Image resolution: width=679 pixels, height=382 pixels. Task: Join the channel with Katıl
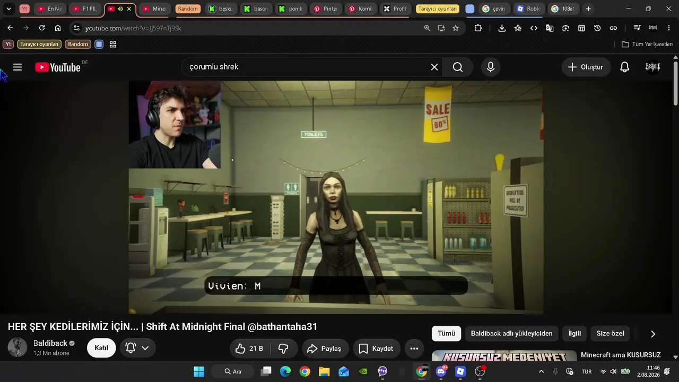(x=101, y=348)
